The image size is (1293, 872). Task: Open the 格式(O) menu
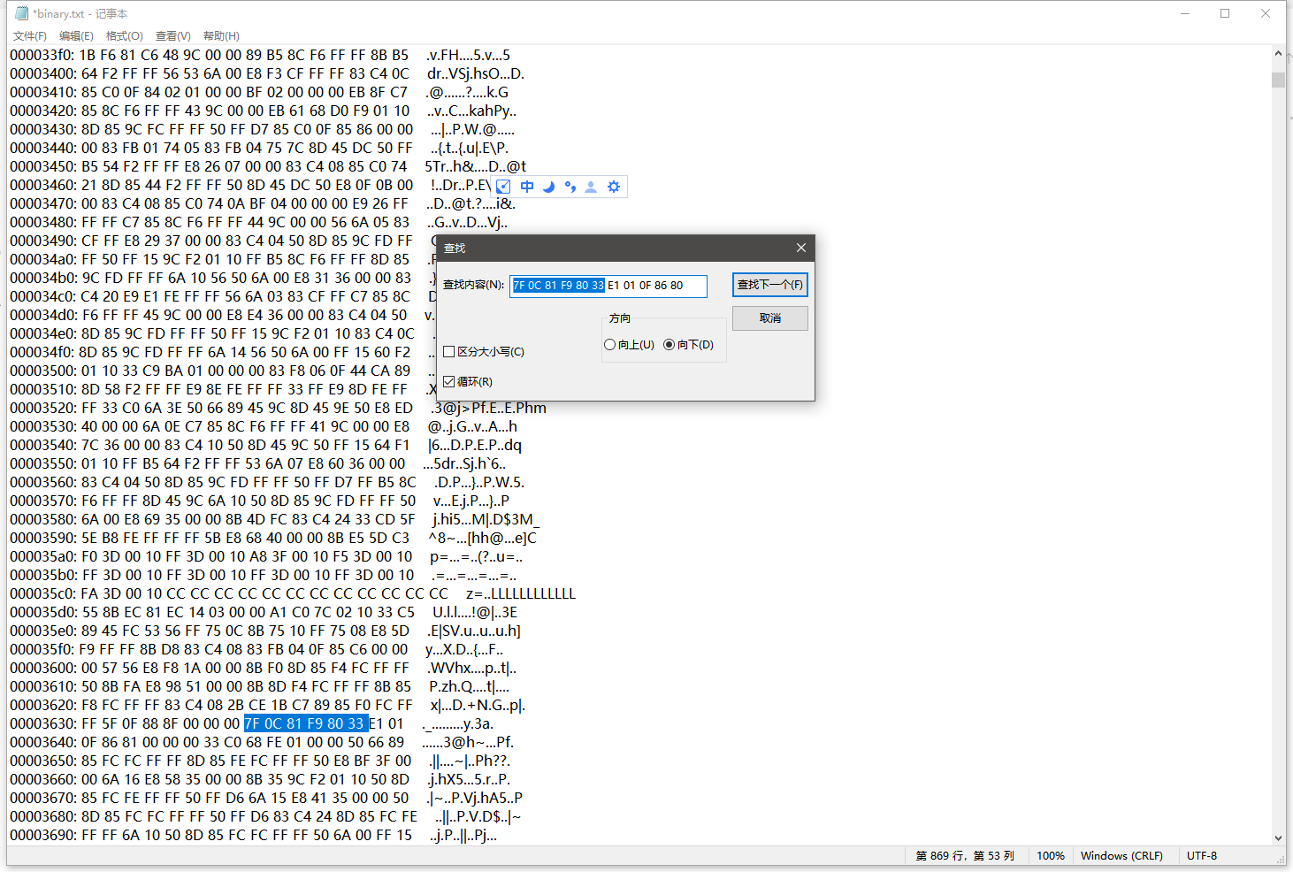[124, 36]
